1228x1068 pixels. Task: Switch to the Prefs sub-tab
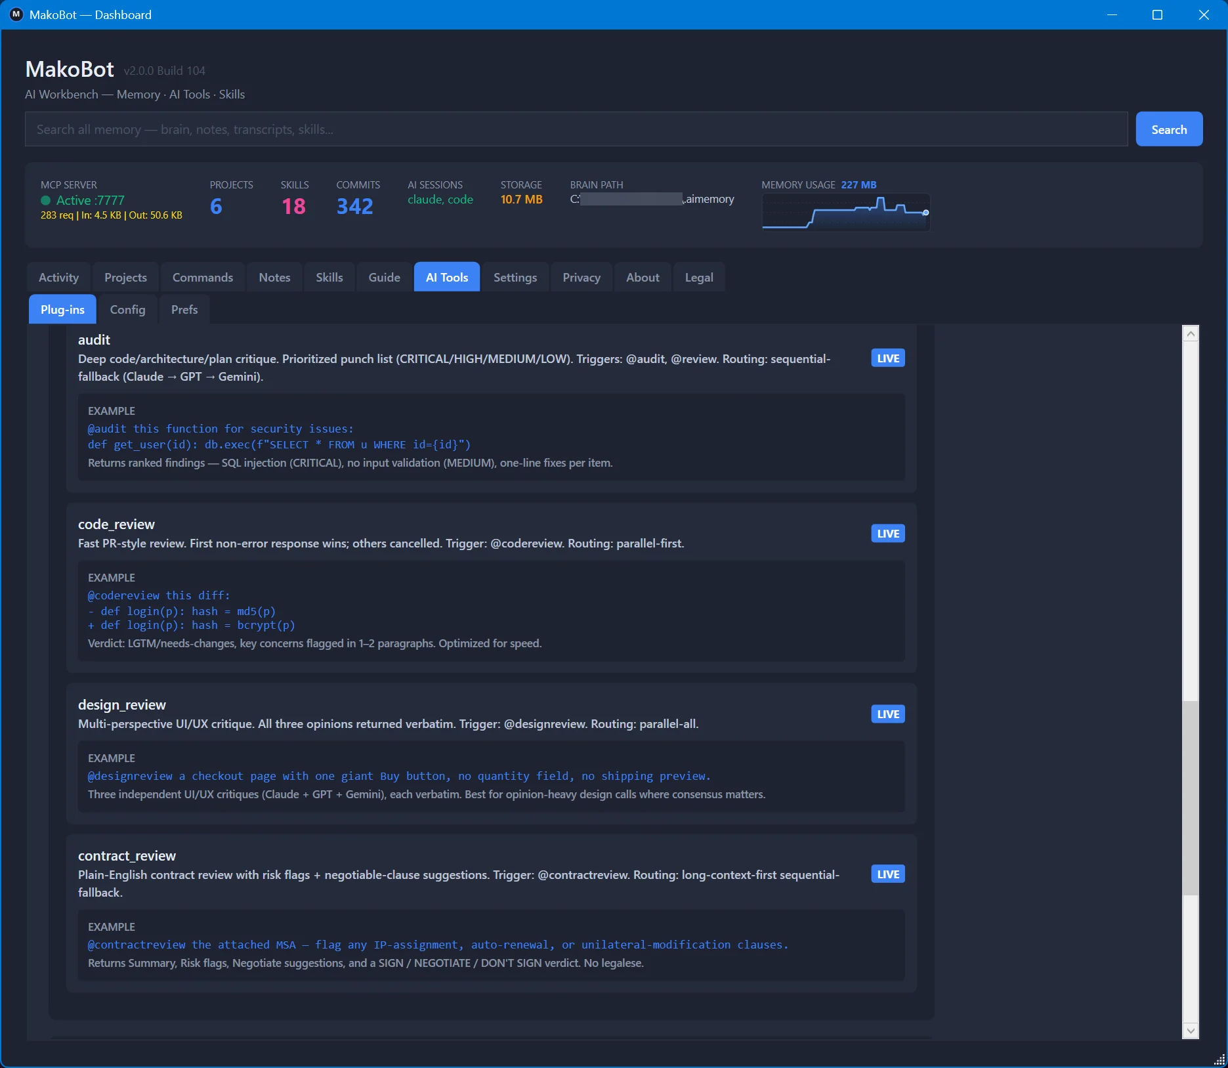[184, 309]
